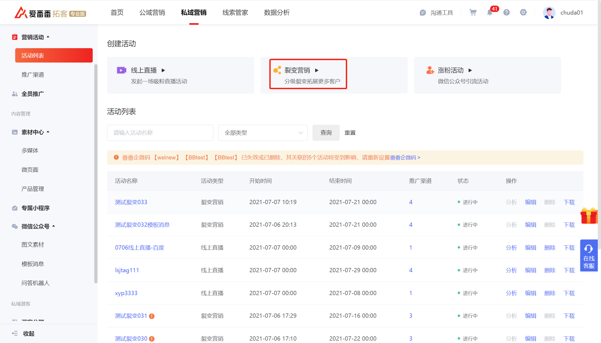Open 多媒体 under 素材中心
Image resolution: width=601 pixels, height=343 pixels.
coord(30,151)
